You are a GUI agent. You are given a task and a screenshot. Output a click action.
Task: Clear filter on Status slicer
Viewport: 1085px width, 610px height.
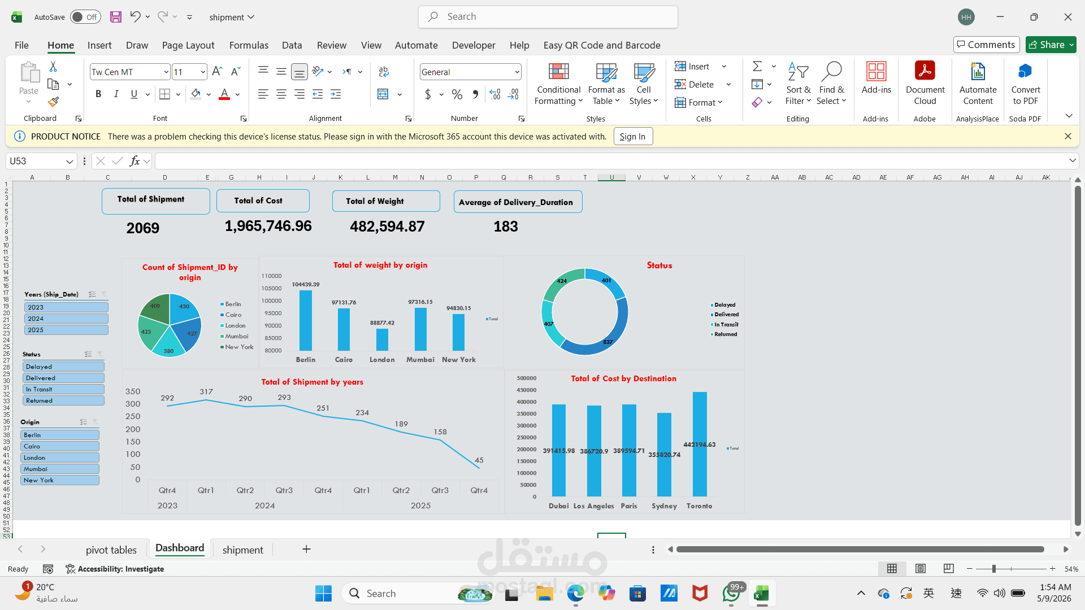[x=100, y=354]
